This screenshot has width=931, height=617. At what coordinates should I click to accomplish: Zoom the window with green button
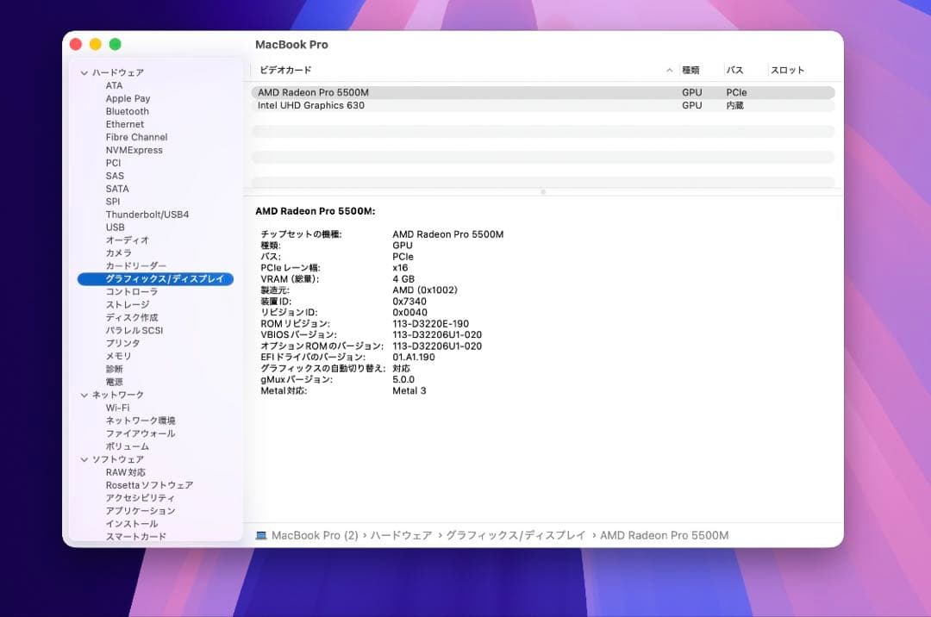[116, 44]
